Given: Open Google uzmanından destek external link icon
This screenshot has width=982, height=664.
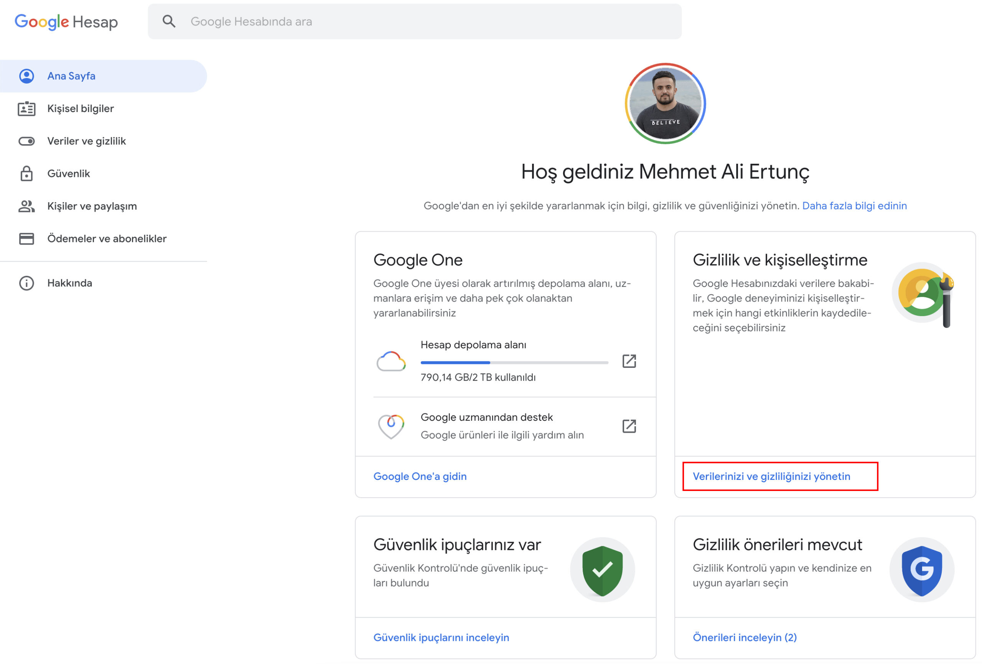Looking at the screenshot, I should pyautogui.click(x=629, y=426).
